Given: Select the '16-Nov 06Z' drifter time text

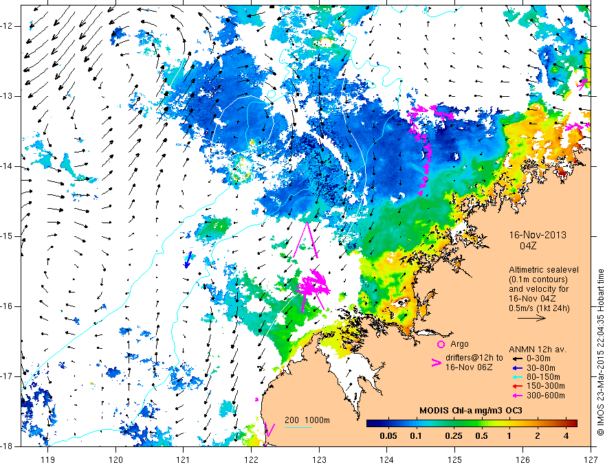Looking at the screenshot, I should click(x=469, y=367).
